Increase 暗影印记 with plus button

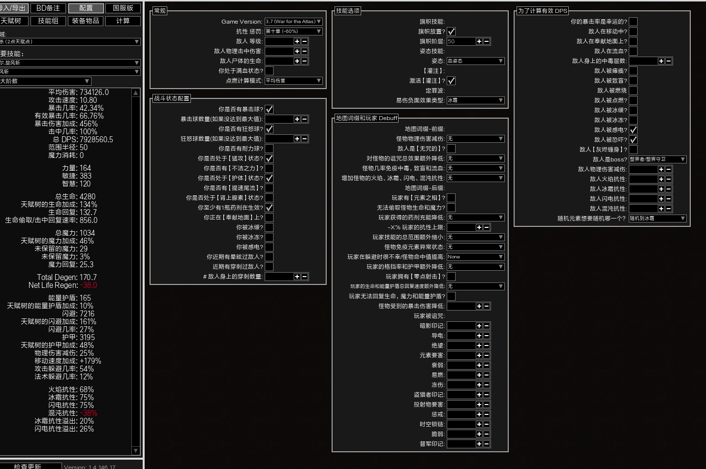(x=479, y=326)
